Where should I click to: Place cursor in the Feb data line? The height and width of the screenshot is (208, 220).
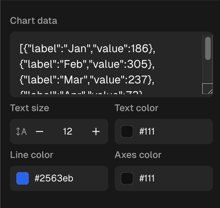(x=87, y=65)
